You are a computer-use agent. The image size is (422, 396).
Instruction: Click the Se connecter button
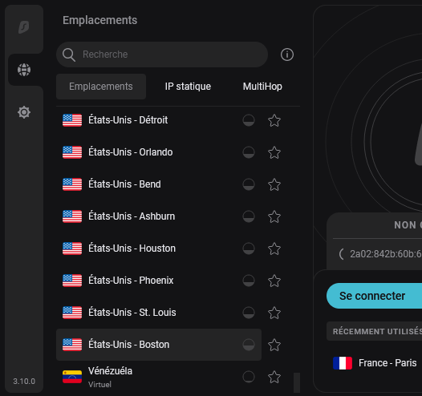click(x=374, y=296)
